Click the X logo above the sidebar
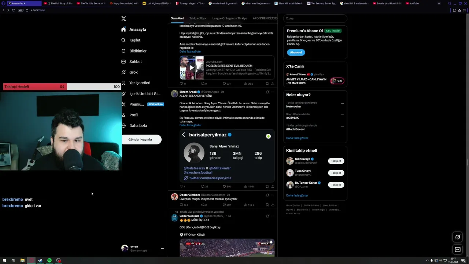The height and width of the screenshot is (264, 469). (123, 19)
